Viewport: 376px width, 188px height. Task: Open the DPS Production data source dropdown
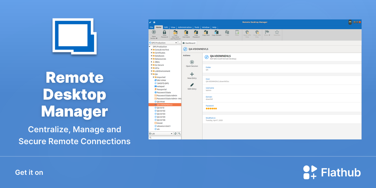[x=163, y=43]
